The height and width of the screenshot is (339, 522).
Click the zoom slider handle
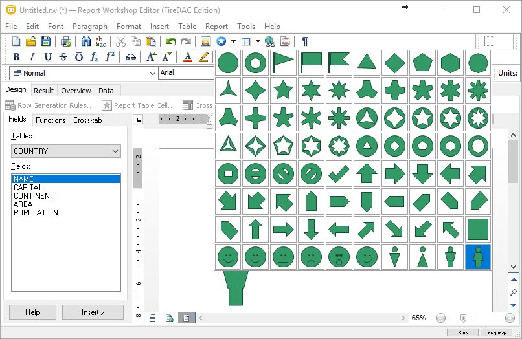463,318
